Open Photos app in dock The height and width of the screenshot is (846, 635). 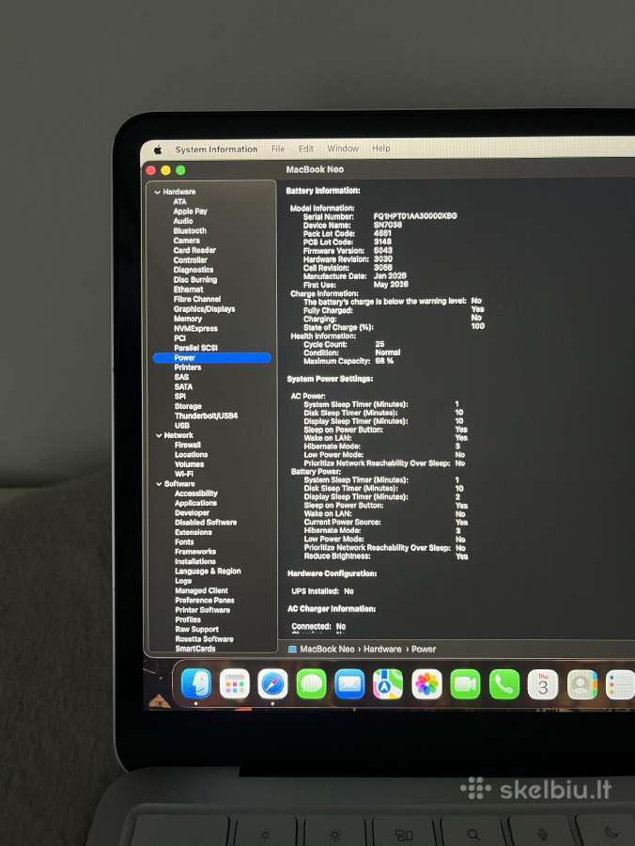click(426, 683)
